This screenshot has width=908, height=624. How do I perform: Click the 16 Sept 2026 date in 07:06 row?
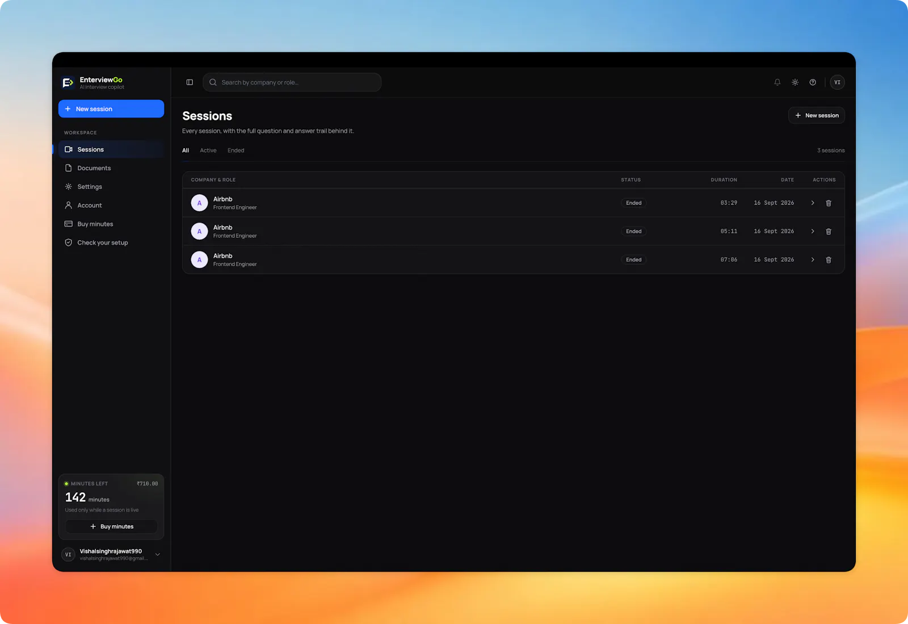(774, 259)
